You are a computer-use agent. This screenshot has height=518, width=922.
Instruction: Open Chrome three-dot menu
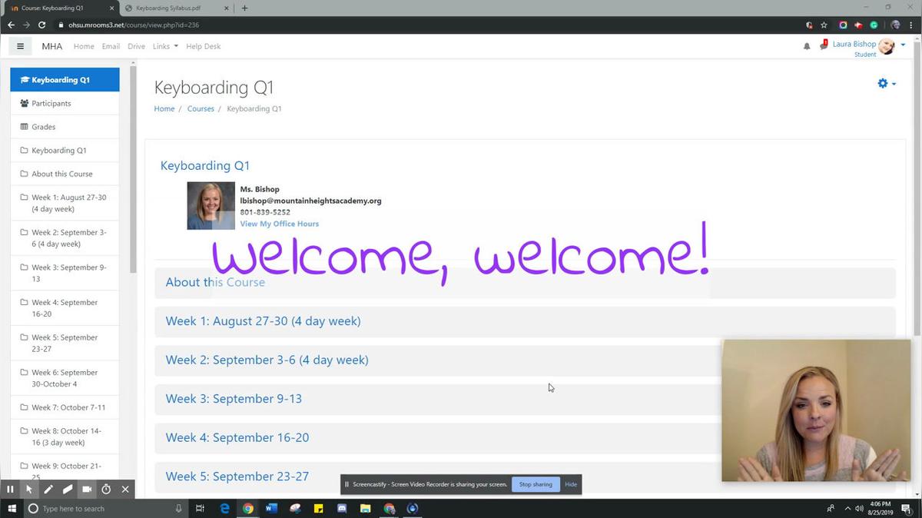point(913,25)
